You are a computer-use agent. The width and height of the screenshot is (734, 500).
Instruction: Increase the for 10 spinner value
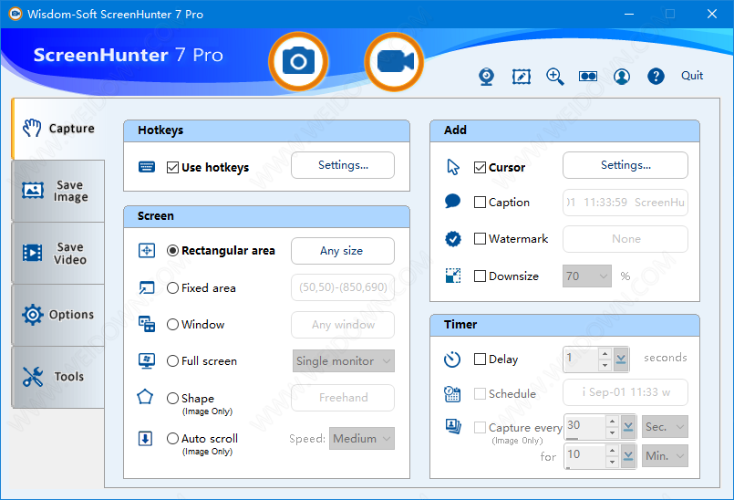612,451
